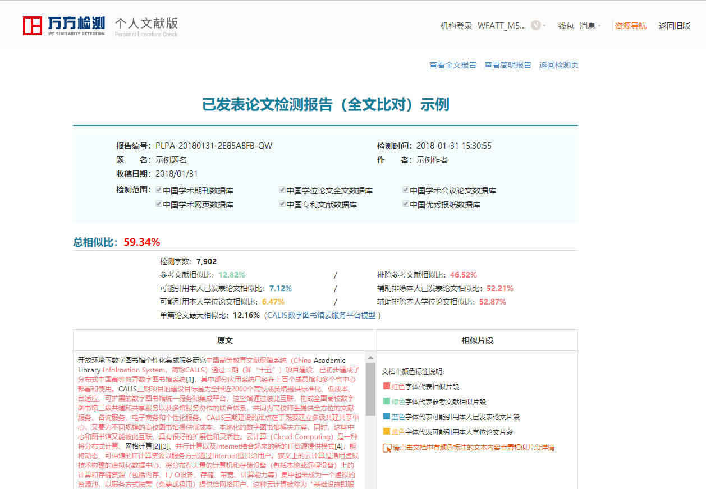Click the 可能引用本人学位论文相似比 value 6.47%
This screenshot has width=706, height=489.
coord(273,302)
